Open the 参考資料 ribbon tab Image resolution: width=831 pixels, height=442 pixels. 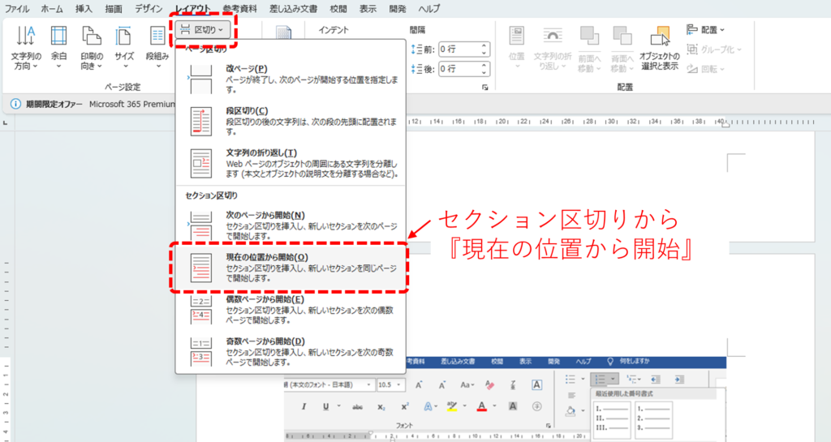point(239,8)
